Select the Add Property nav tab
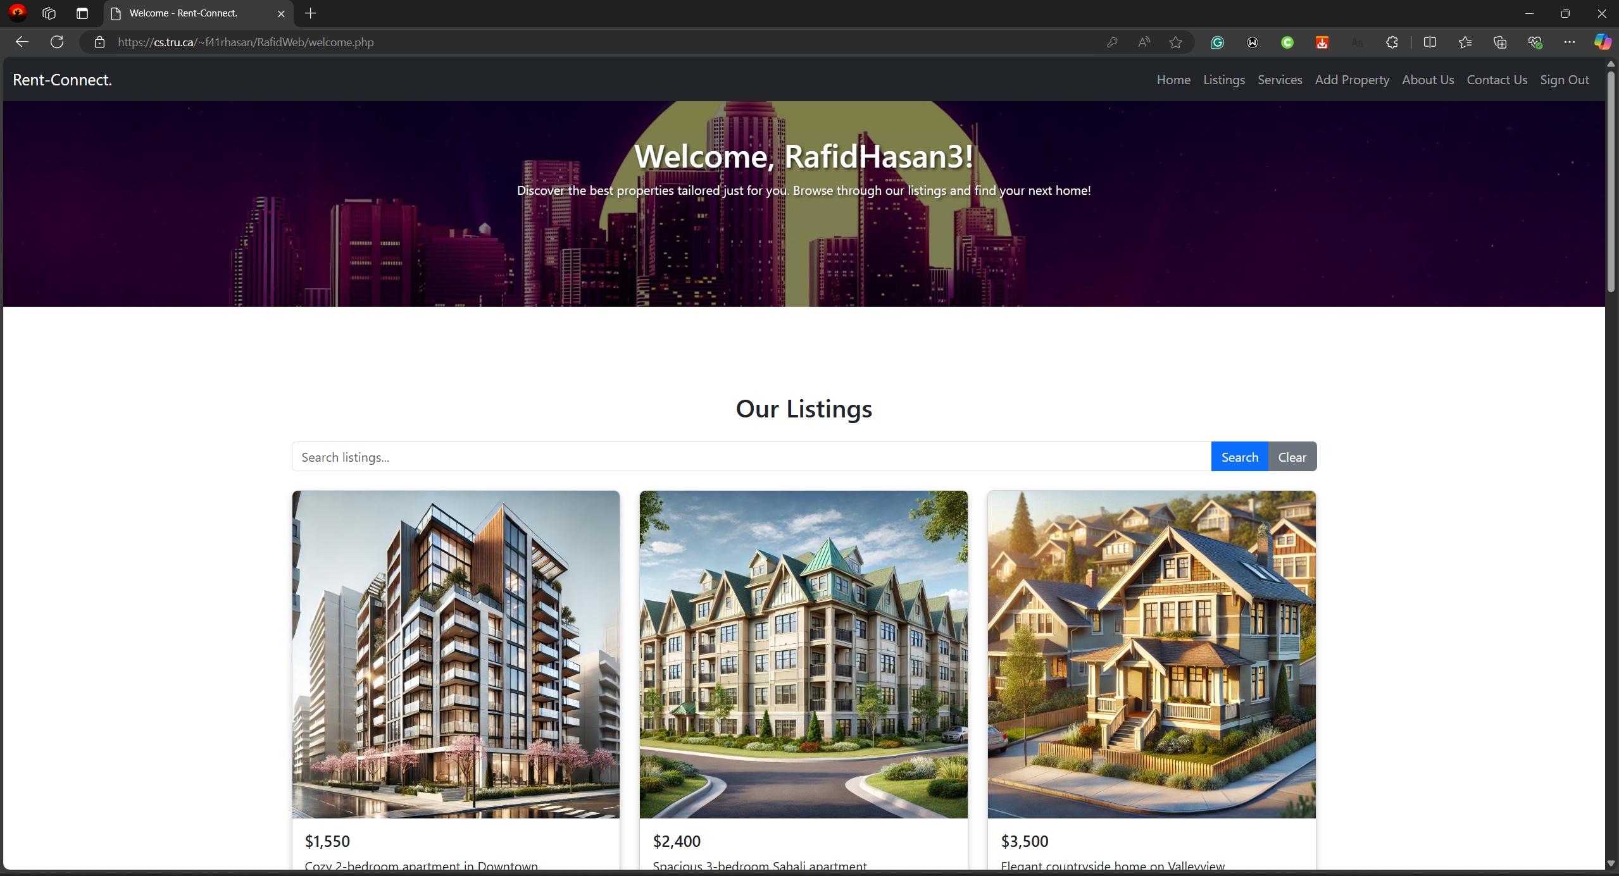The width and height of the screenshot is (1619, 876). (x=1351, y=79)
